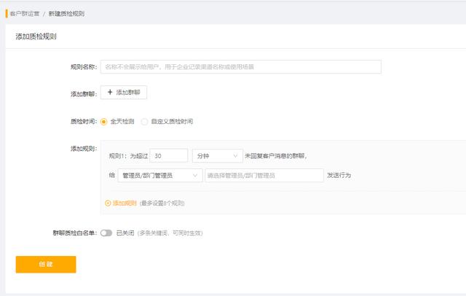Click the 多条关键词，可同时生效 hint
Image resolution: width=466 pixels, height=296 pixels.
[170, 233]
